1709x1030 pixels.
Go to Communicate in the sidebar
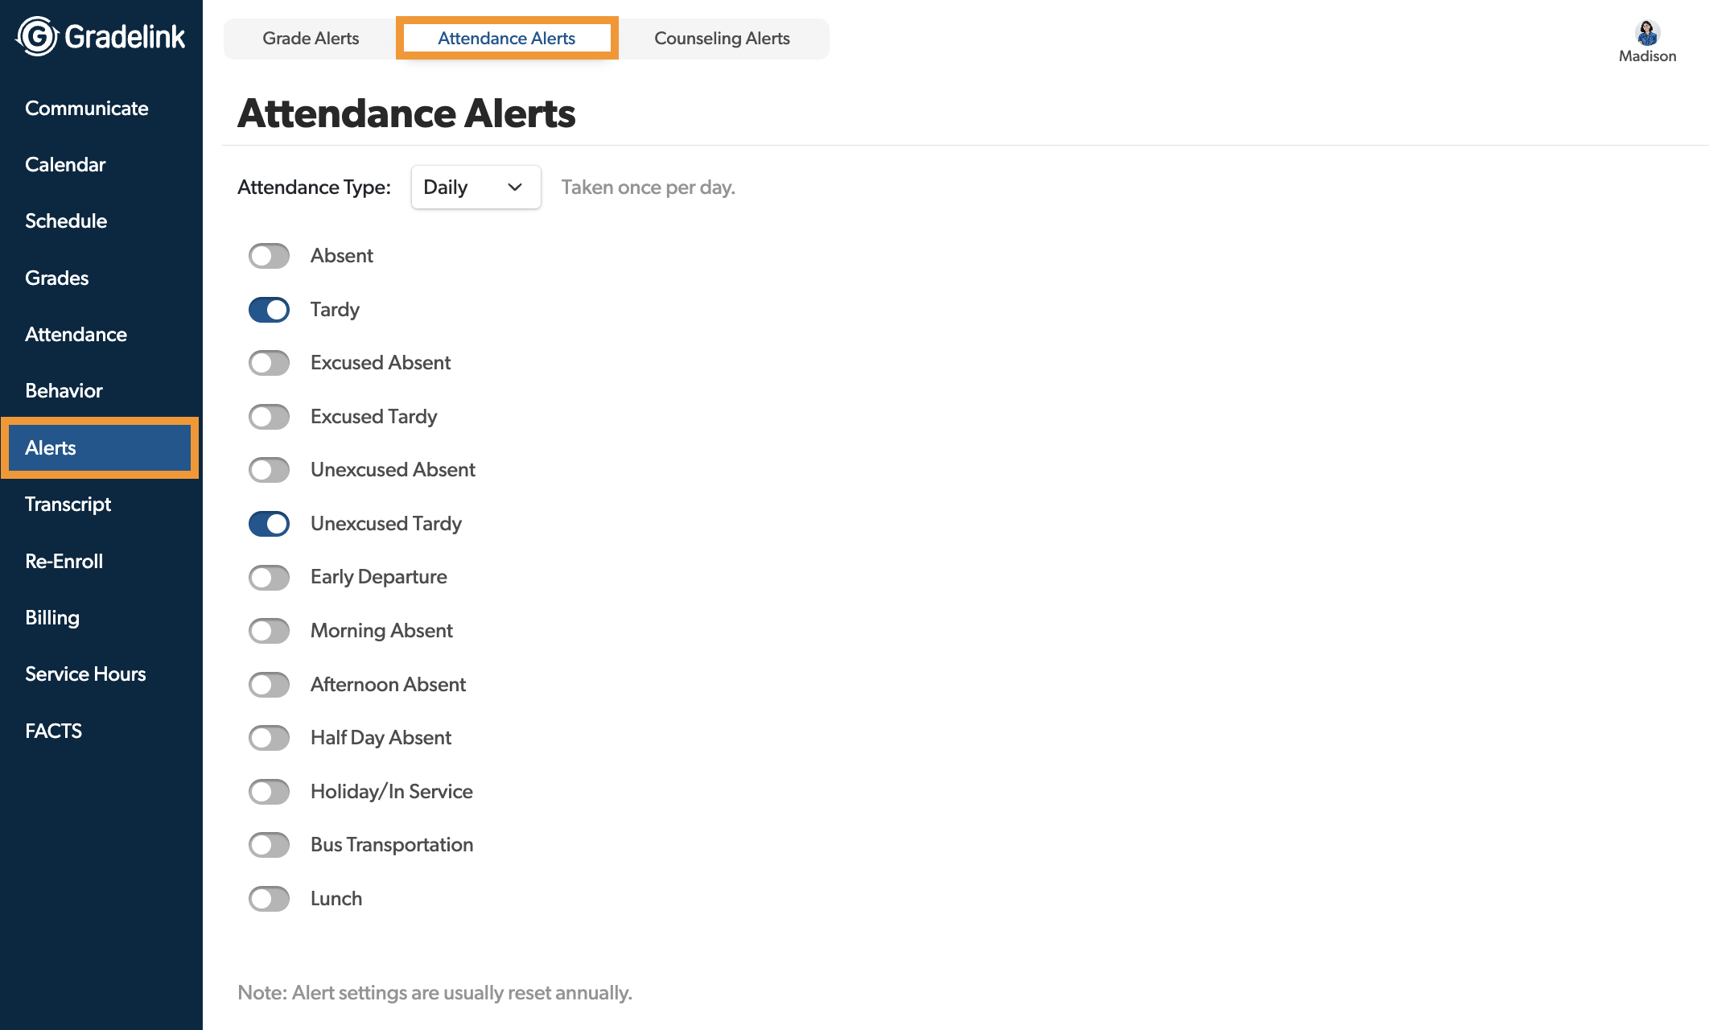[x=87, y=109]
